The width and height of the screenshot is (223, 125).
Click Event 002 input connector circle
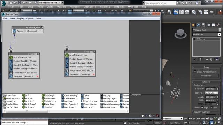pos(67,47)
